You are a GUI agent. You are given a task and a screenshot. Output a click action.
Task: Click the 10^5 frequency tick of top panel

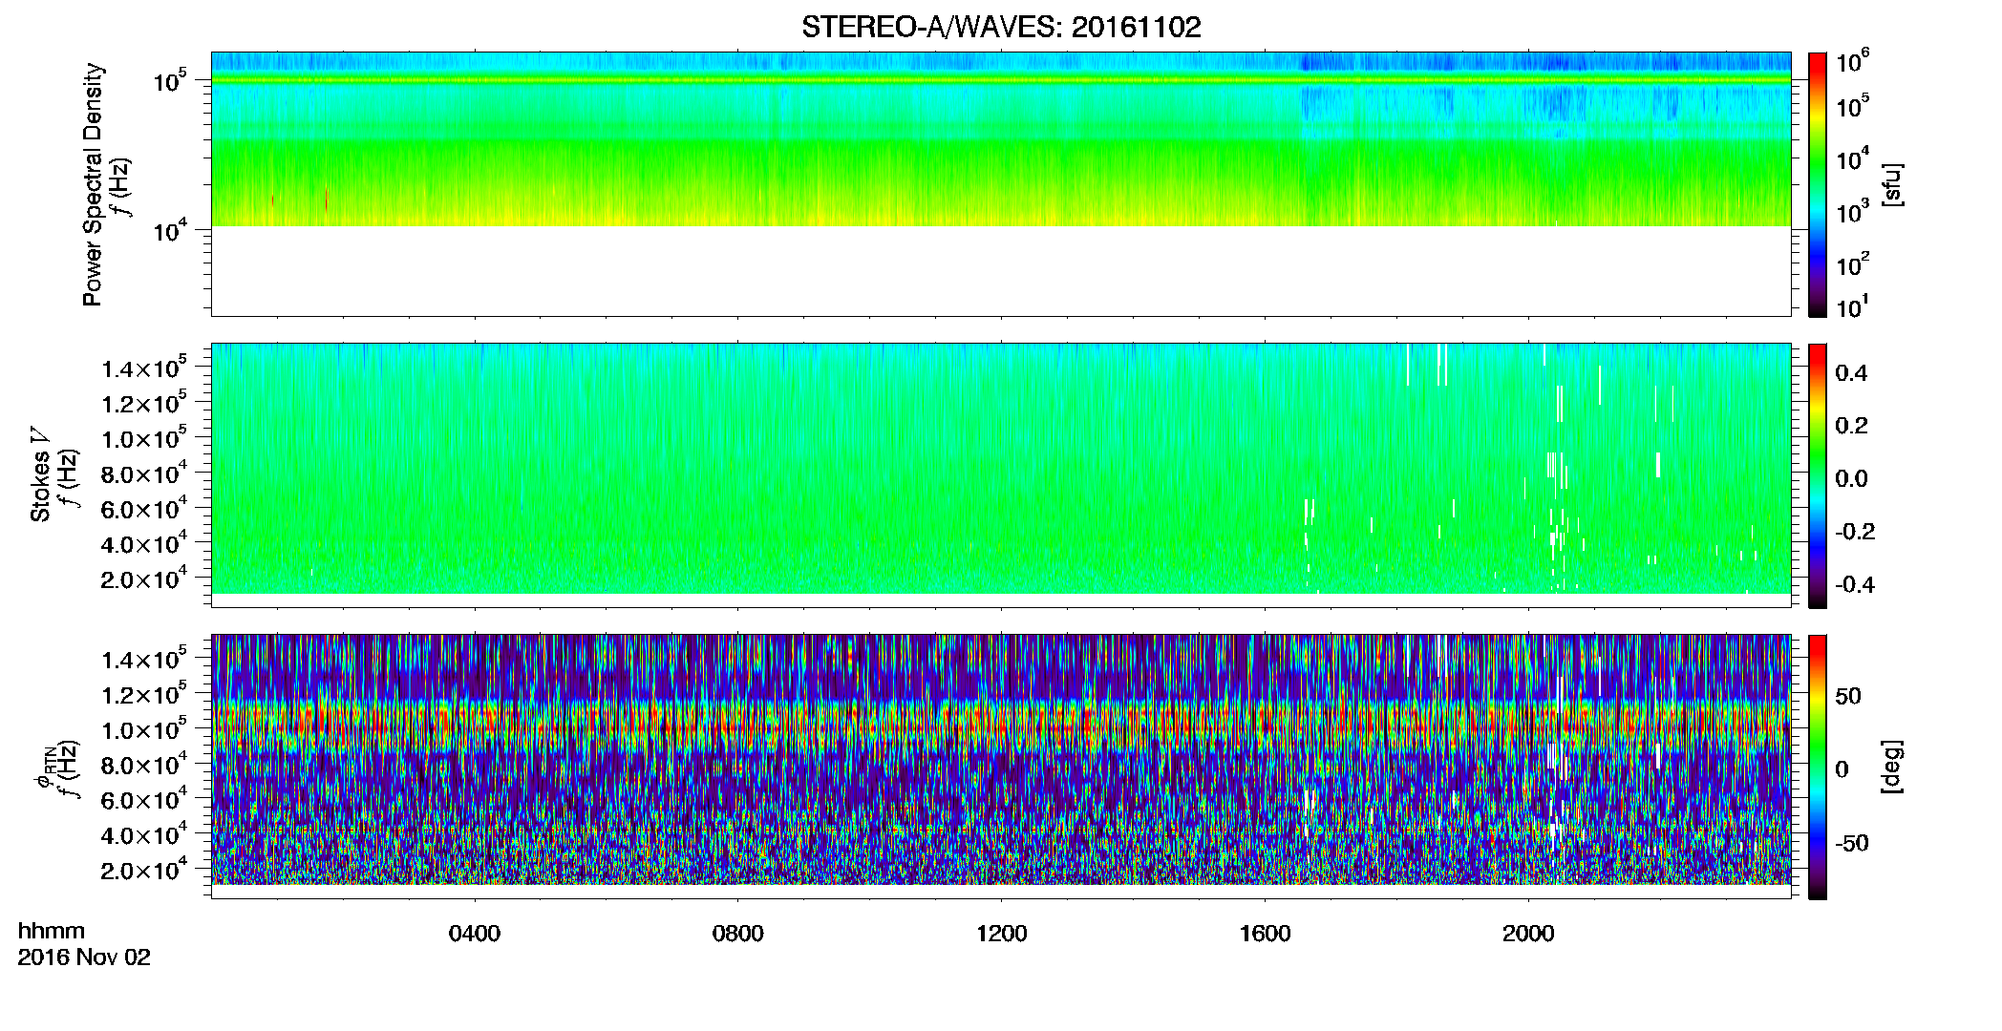[172, 81]
